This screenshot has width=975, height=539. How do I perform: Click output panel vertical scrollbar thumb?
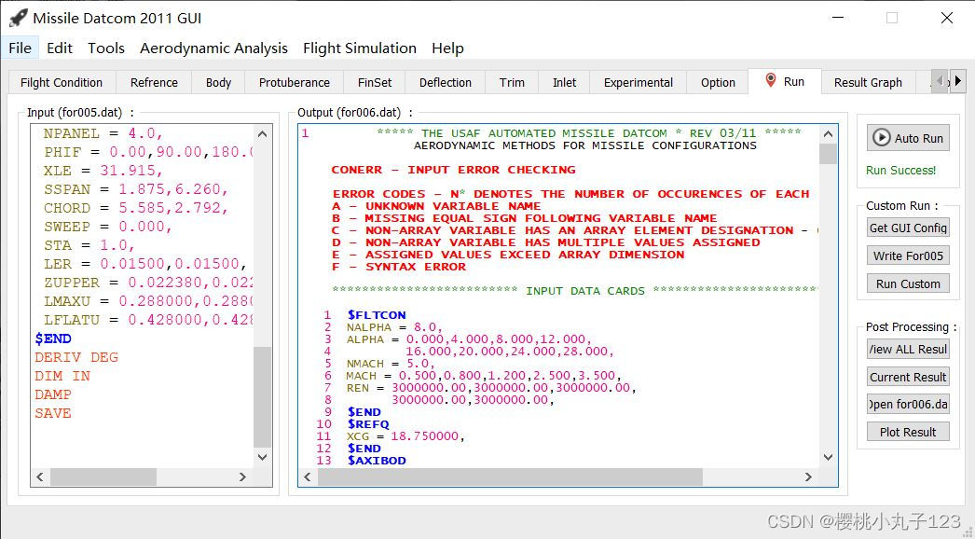point(828,154)
